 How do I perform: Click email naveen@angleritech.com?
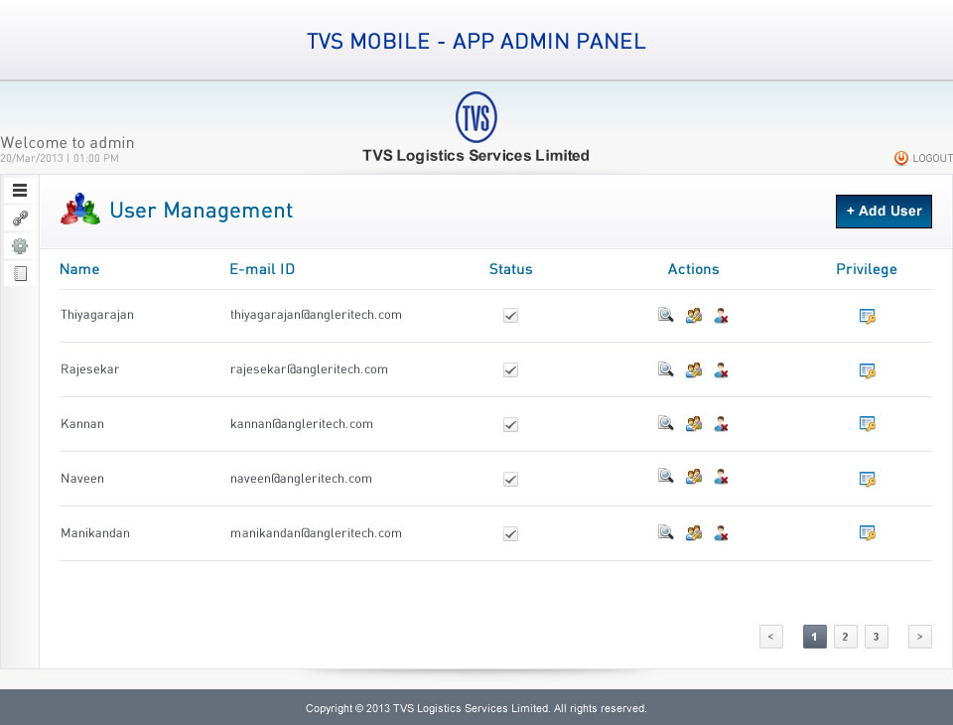(301, 479)
